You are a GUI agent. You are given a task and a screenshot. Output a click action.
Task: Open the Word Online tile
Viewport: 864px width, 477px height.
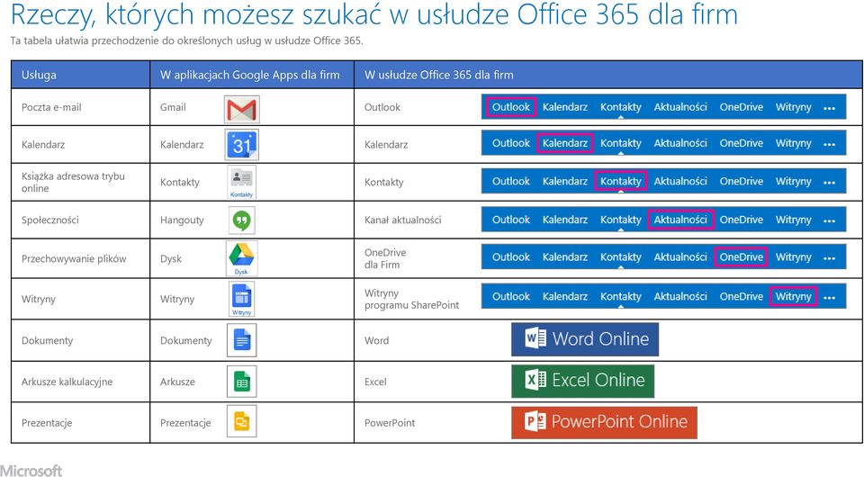tap(585, 339)
